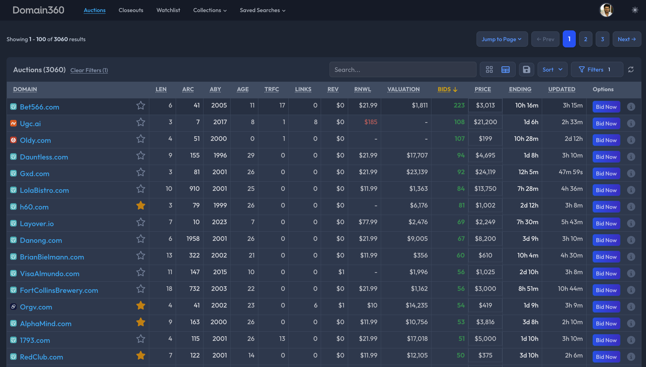Open info for Ugc.ai
This screenshot has height=367, width=646.
[631, 124]
